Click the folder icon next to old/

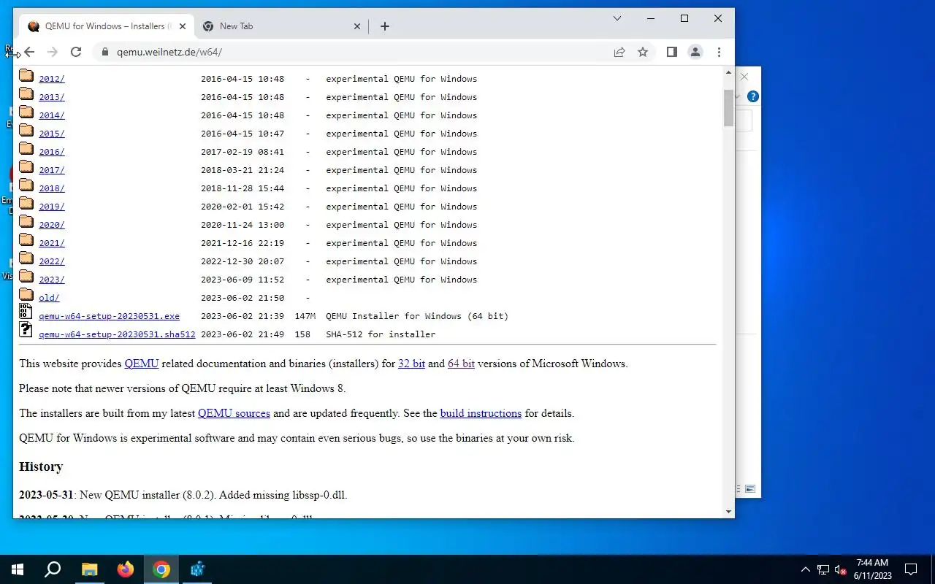coord(26,294)
